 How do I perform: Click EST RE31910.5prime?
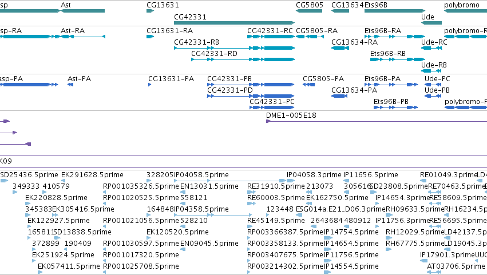pyautogui.click(x=276, y=186)
